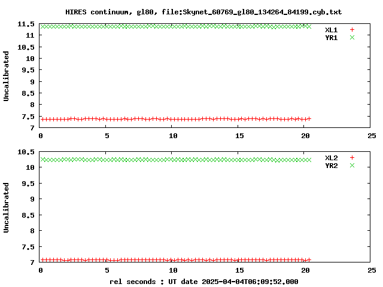
Task: Click the green cross marker beside YR1
Action: point(352,37)
